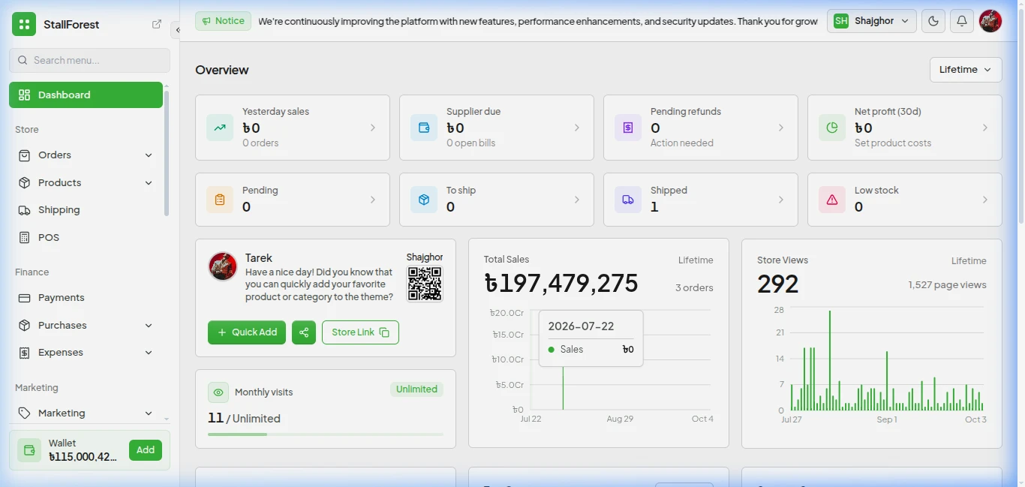Click the green share icon button

coord(304,332)
